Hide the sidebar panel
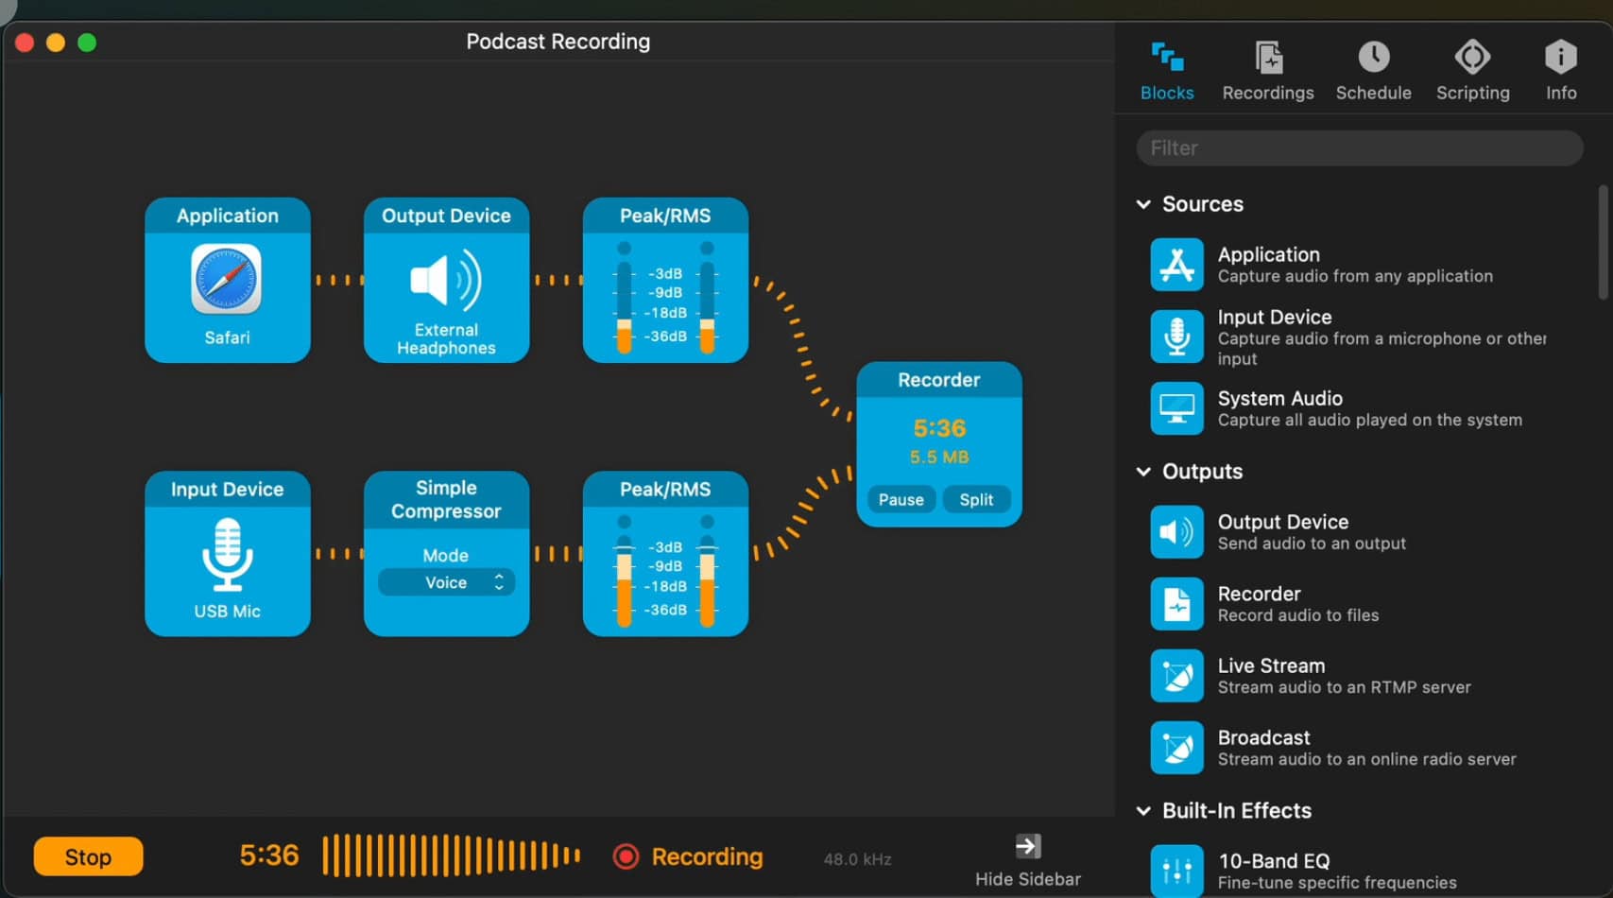 [x=1027, y=858]
